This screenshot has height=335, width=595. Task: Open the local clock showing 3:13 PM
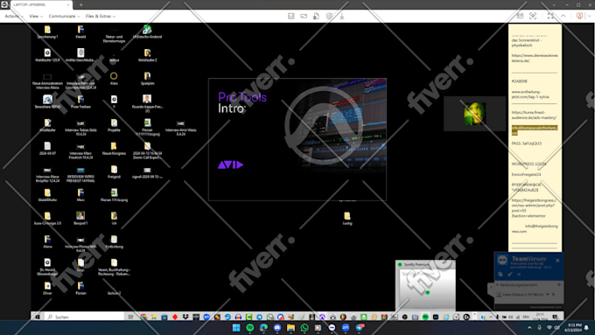point(572,327)
